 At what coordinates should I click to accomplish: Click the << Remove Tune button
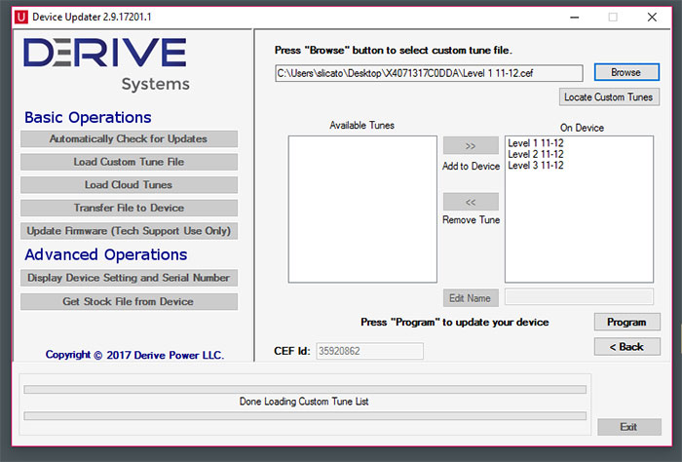click(x=470, y=202)
